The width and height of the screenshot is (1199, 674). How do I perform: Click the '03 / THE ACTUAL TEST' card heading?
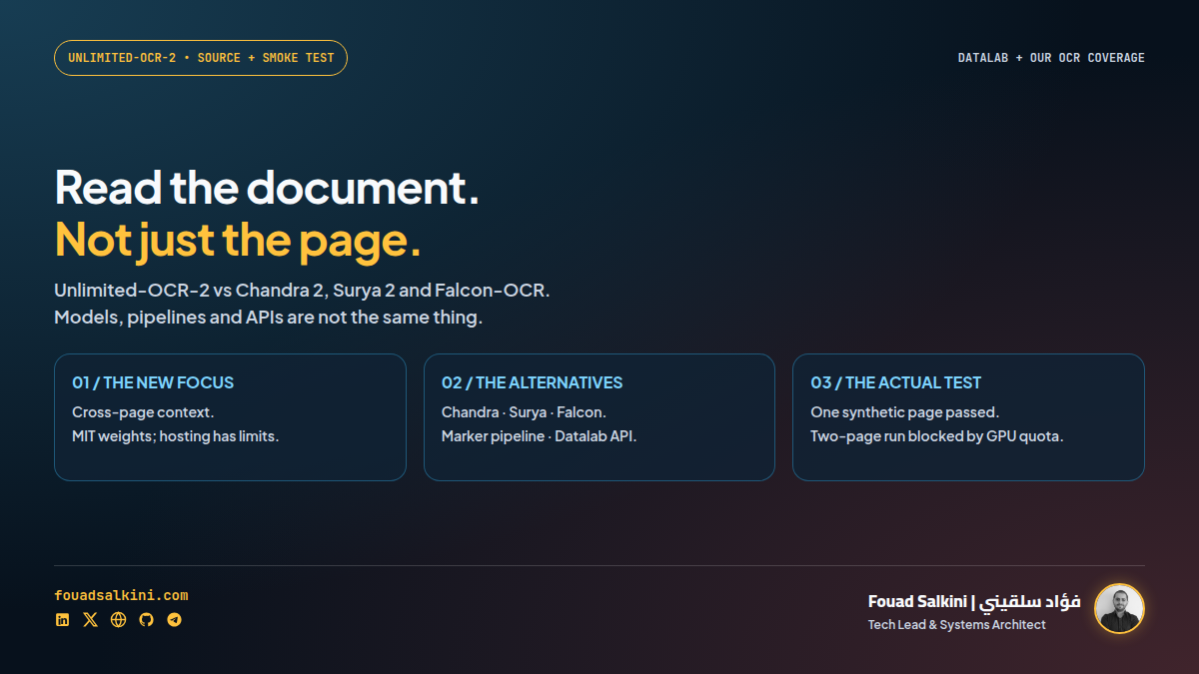point(895,382)
